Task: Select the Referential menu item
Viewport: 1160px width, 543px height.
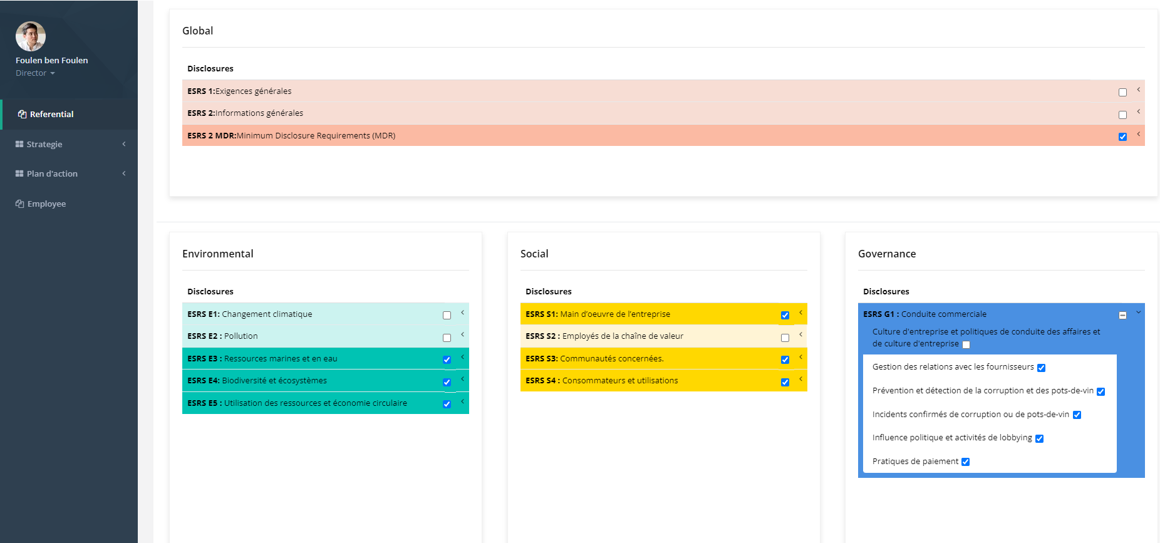Action: [51, 115]
